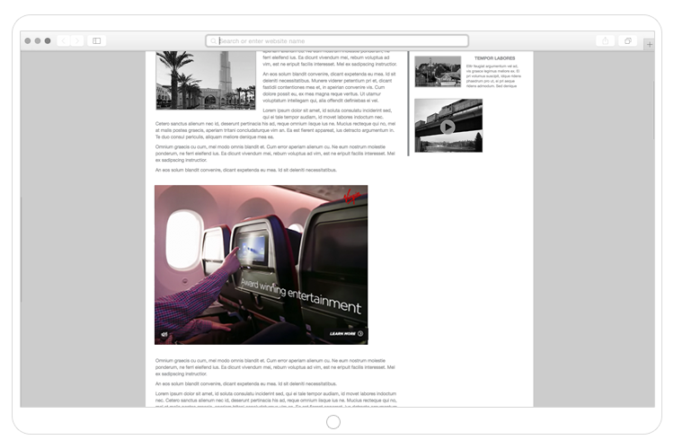The width and height of the screenshot is (674, 440).
Task: Click the hillside town thumbnail image
Action: (438, 72)
